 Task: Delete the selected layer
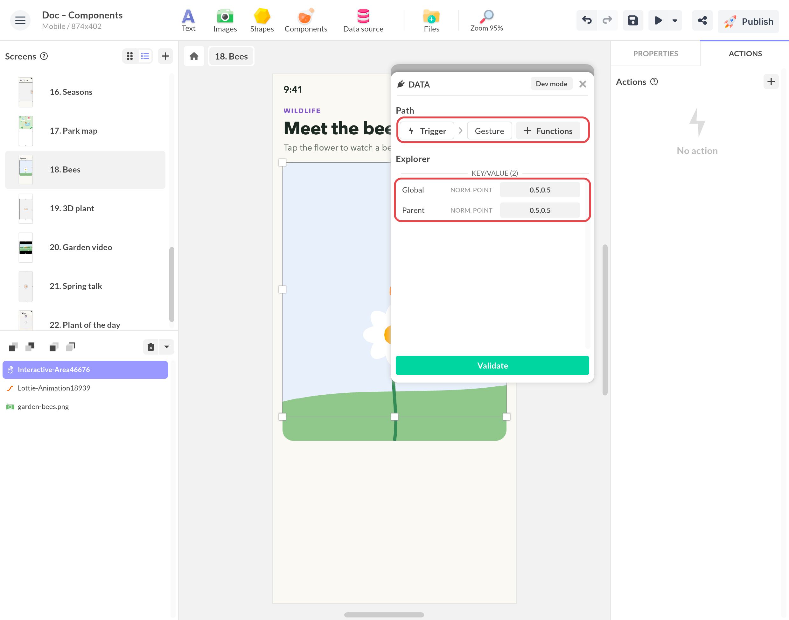point(151,347)
